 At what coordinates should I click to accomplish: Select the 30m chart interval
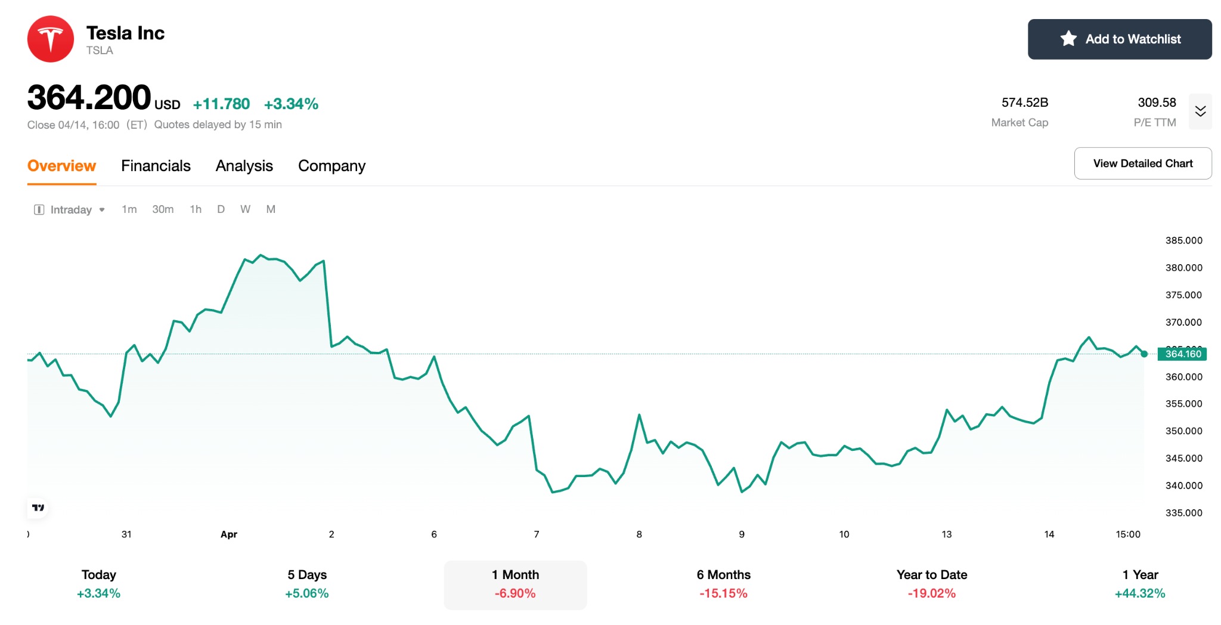(163, 209)
